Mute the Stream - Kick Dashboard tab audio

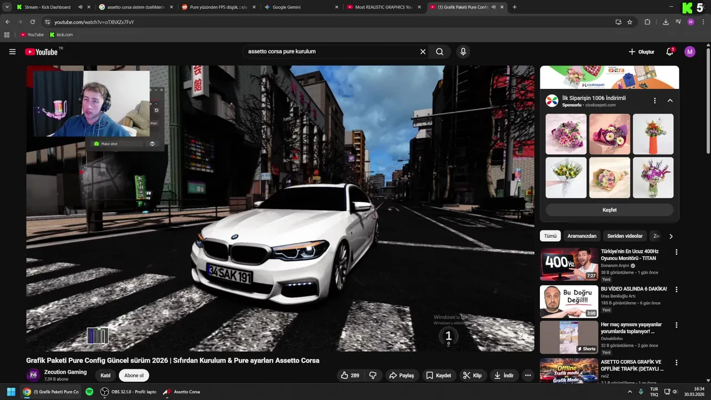(x=81, y=7)
